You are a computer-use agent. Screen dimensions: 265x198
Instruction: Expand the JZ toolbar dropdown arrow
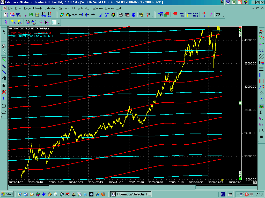(223, 15)
